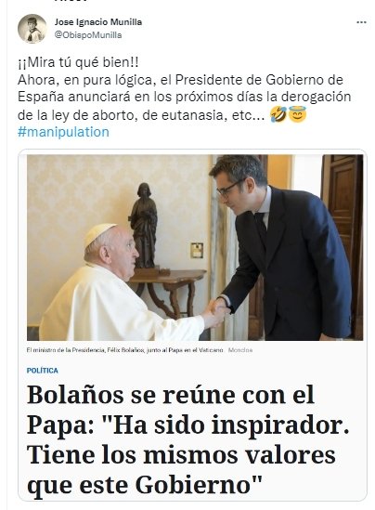Click the headline words 'que este Gobierno'
375x510 pixels.
[x=145, y=485]
